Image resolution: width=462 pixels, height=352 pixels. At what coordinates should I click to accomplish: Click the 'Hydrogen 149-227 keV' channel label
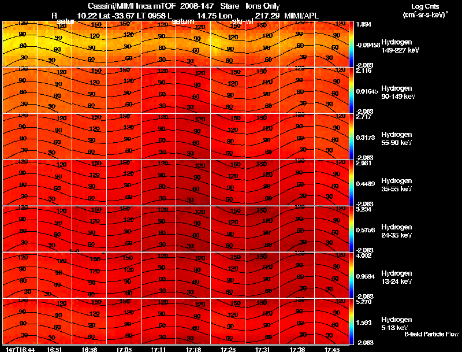400,46
